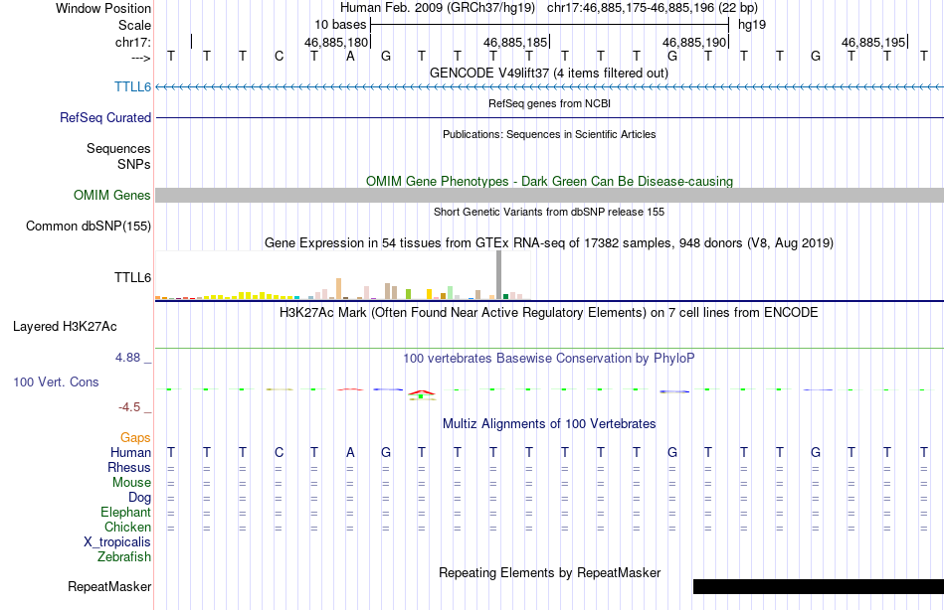The image size is (945, 610).
Task: Click the chr17: ruler label
Action: coord(133,42)
